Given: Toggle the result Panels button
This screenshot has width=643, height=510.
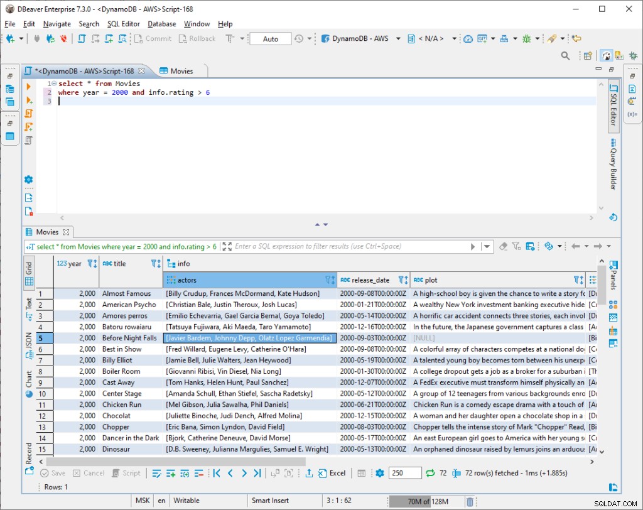Looking at the screenshot, I should tap(613, 275).
